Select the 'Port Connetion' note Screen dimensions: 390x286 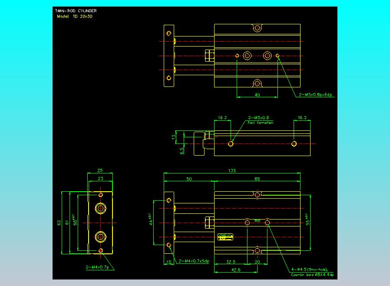pos(260,123)
